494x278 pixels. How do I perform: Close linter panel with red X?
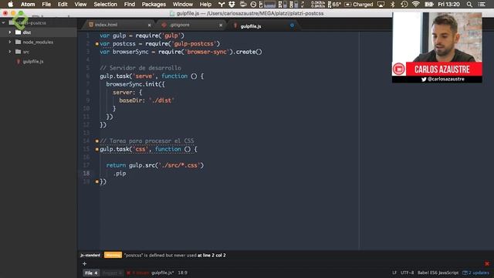click(x=487, y=263)
